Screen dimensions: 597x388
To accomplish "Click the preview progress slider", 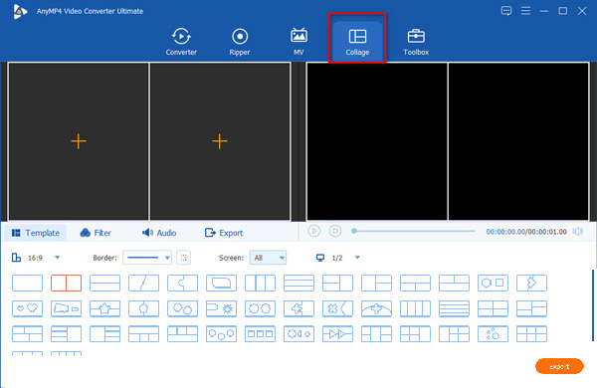I will [414, 231].
